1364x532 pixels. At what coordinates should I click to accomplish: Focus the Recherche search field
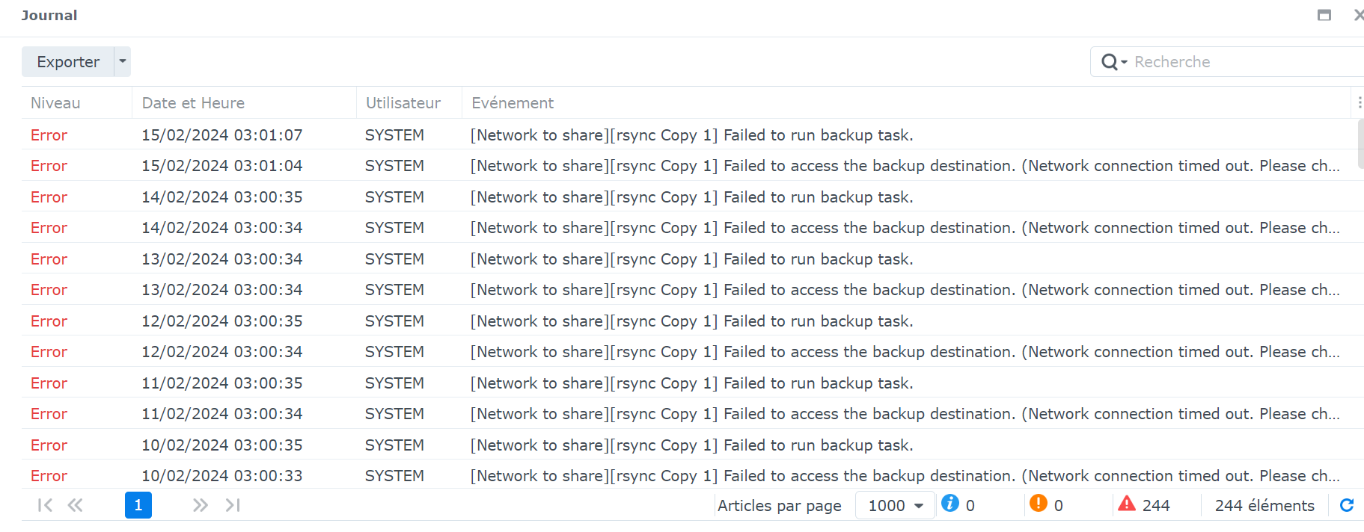click(1247, 62)
